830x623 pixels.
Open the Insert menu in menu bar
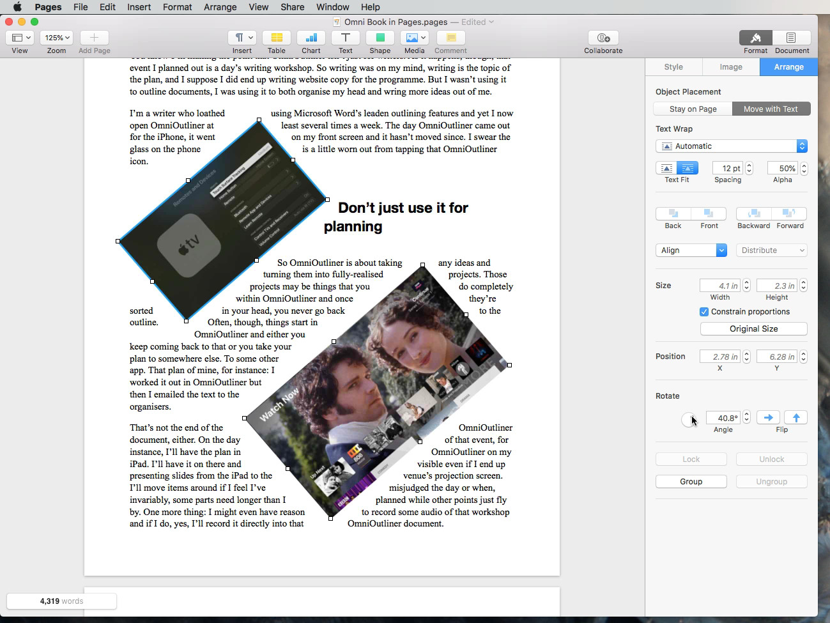(139, 7)
